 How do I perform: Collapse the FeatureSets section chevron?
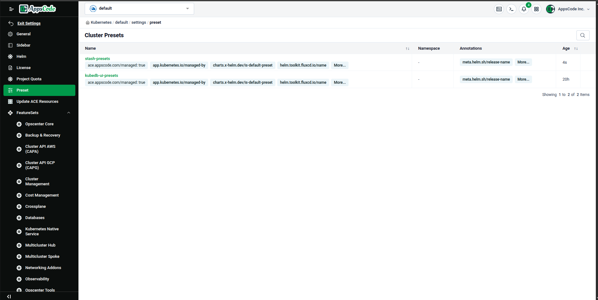pyautogui.click(x=68, y=112)
